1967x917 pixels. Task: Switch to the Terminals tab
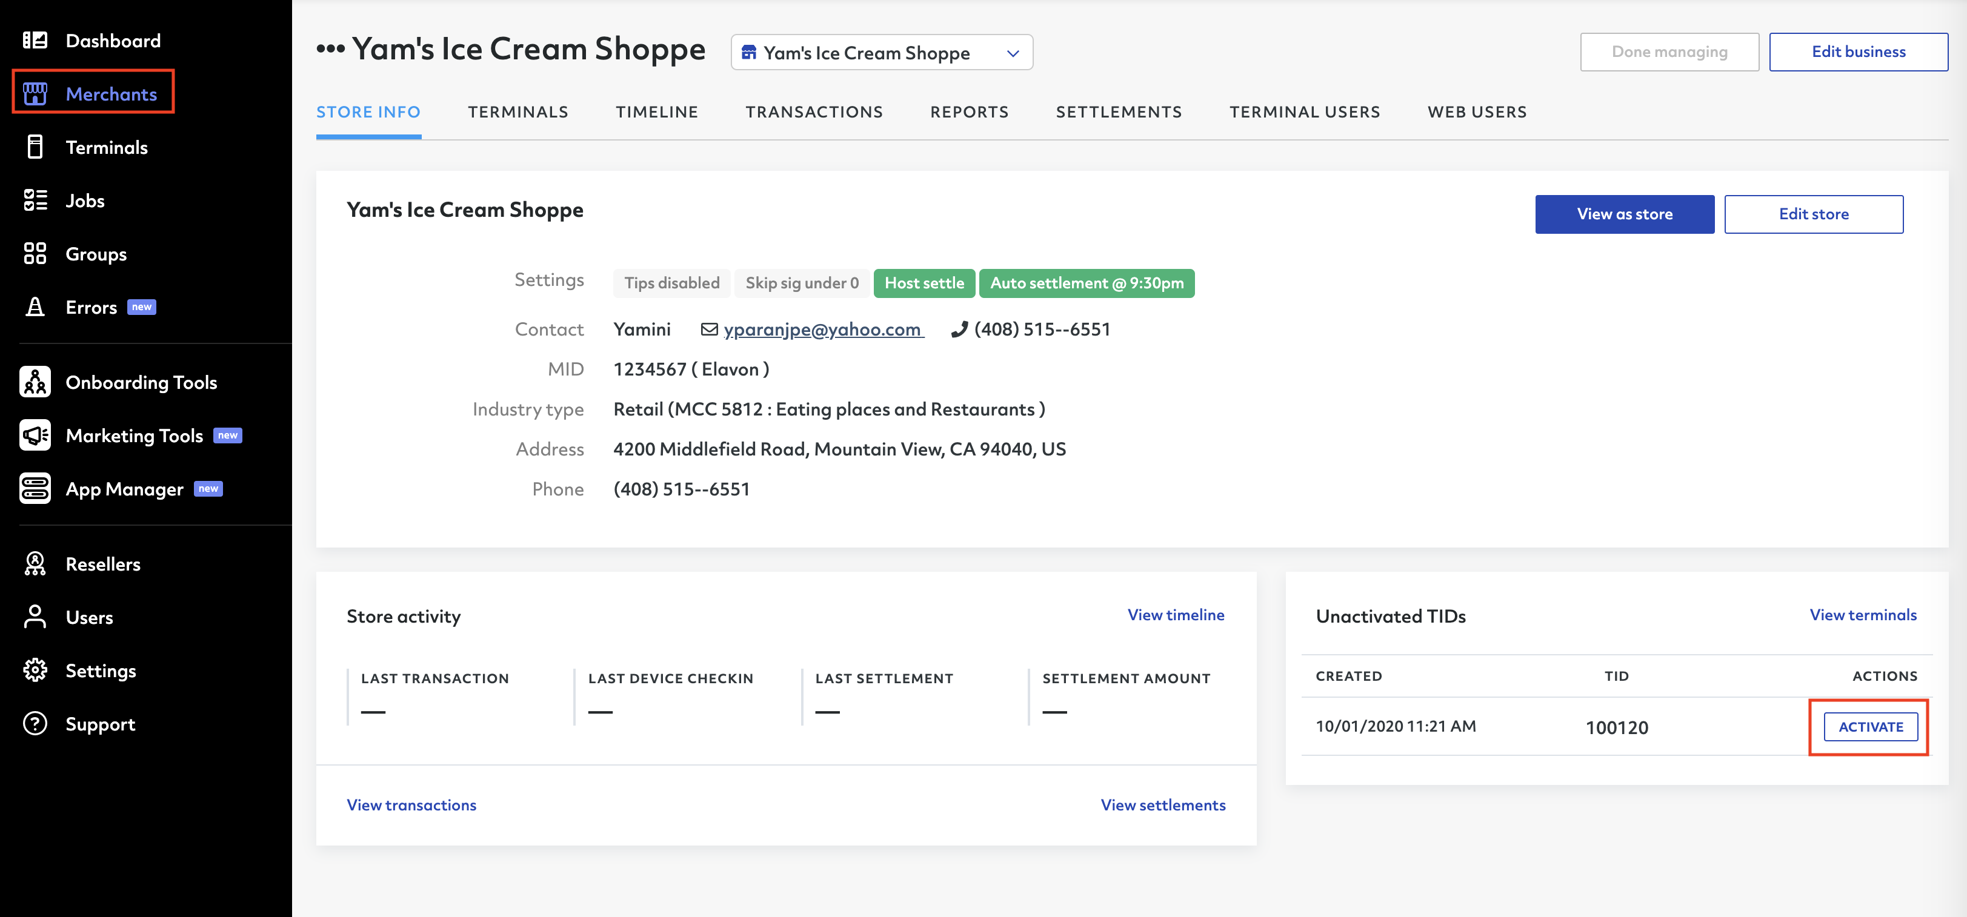point(518,112)
